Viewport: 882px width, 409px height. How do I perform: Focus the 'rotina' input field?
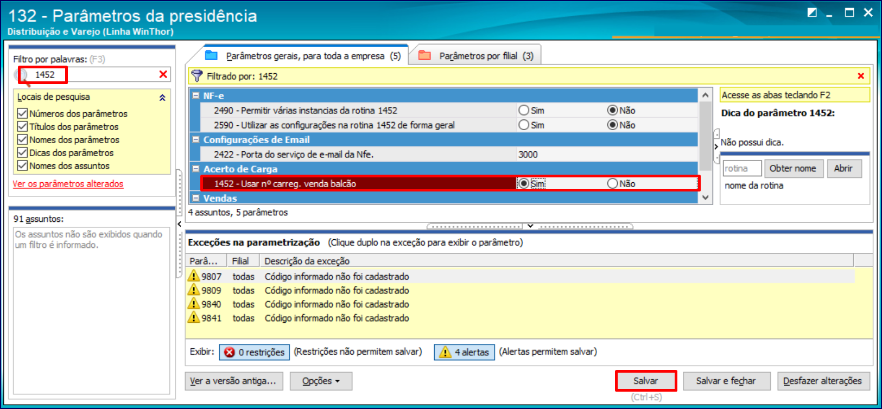pos(742,168)
